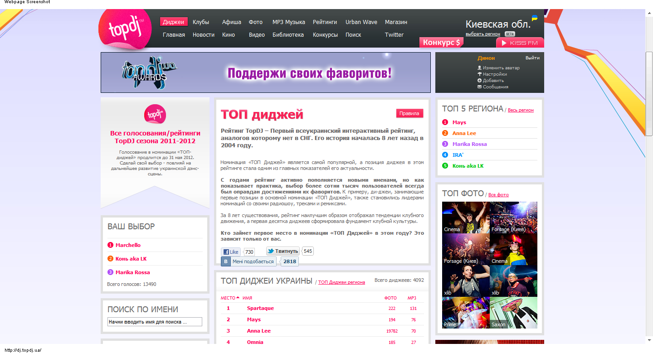The width and height of the screenshot is (653, 353).
Task: Click Изменить аватар option
Action: (x=501, y=68)
